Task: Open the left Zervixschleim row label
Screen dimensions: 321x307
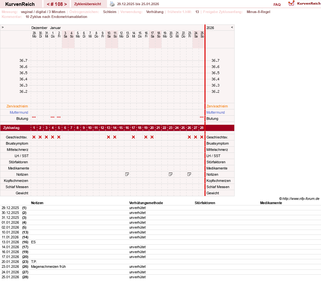Action: point(17,106)
